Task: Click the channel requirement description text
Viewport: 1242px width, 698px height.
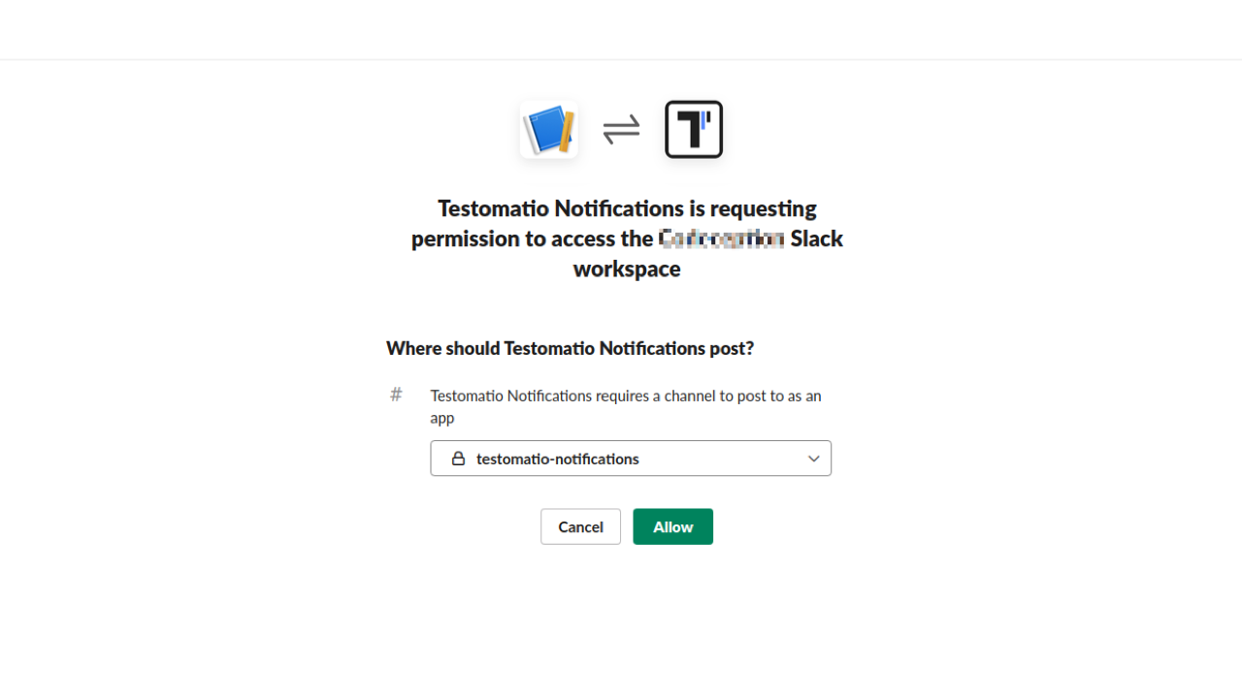Action: [x=626, y=406]
